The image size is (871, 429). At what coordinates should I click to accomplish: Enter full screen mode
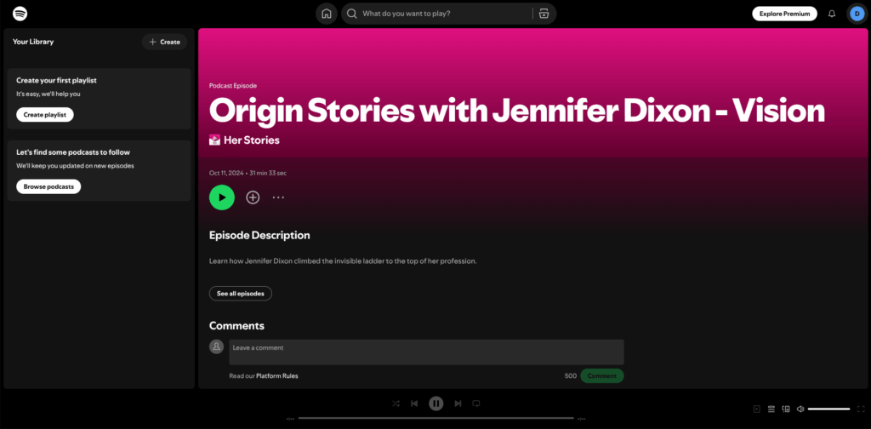pos(860,409)
